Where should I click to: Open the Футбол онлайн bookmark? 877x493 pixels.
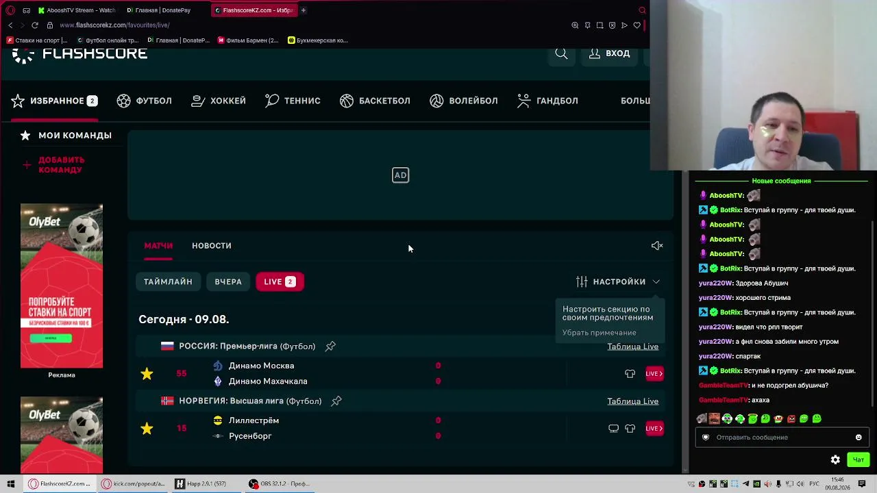108,40
